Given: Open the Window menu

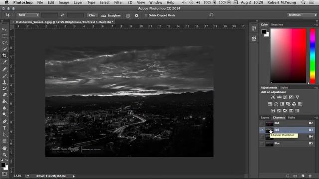Looking at the screenshot, I should (x=156, y=2).
